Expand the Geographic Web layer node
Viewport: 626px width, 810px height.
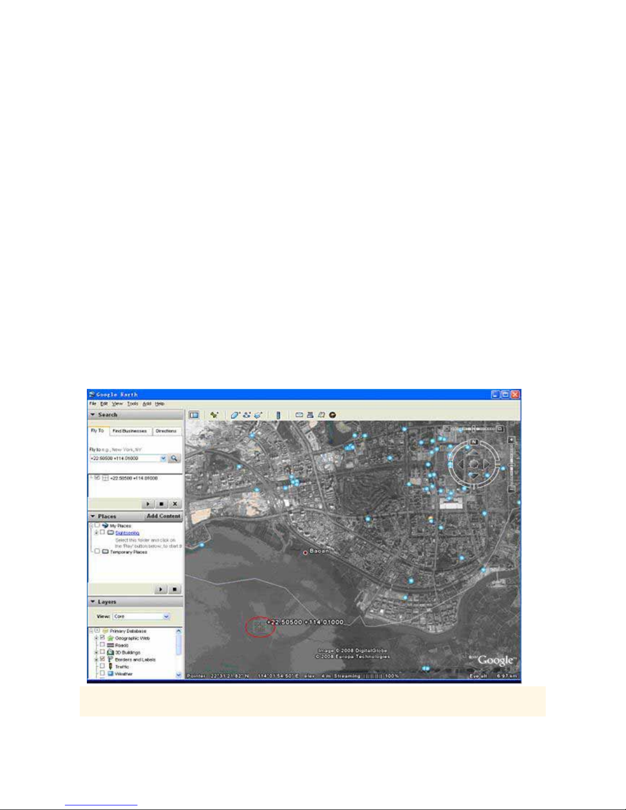(x=96, y=638)
